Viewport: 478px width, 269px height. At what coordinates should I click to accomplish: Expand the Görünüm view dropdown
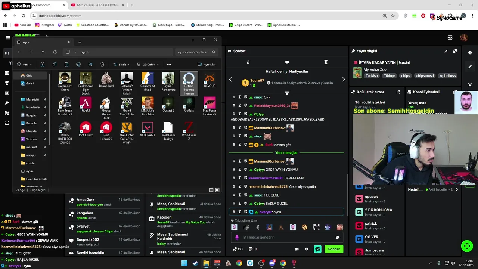(x=148, y=64)
